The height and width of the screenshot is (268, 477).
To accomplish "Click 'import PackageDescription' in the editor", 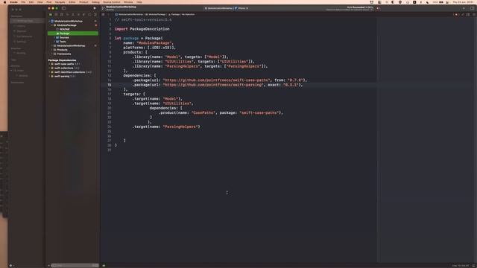I will pos(142,29).
